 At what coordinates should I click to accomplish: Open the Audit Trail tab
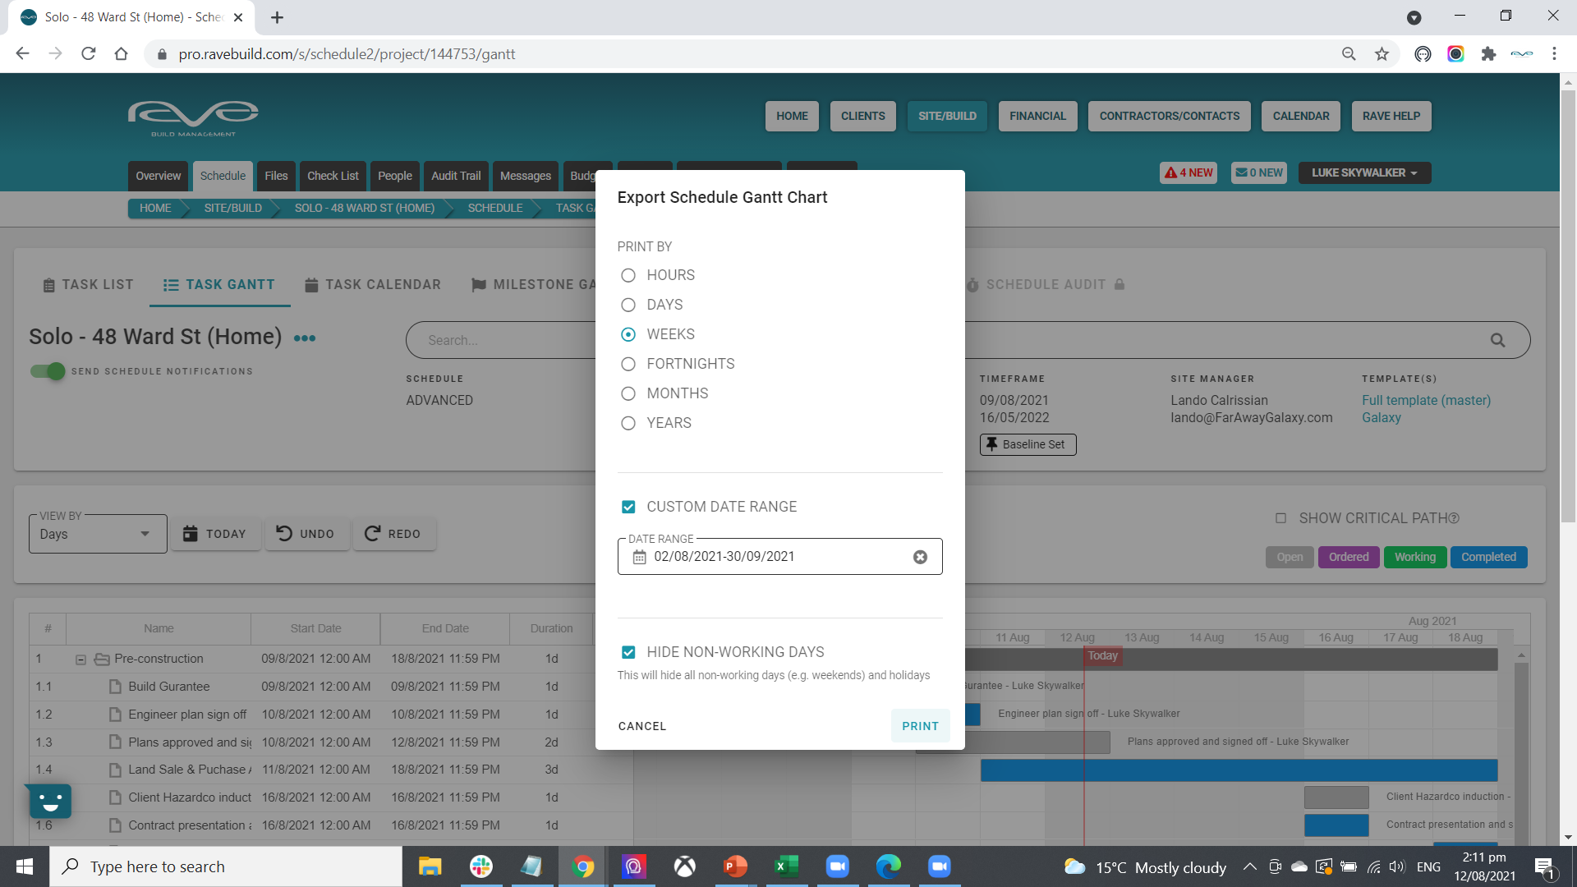coord(456,176)
